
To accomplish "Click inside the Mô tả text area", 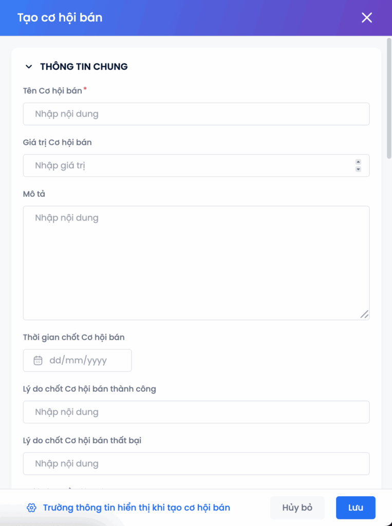I will coord(196,262).
